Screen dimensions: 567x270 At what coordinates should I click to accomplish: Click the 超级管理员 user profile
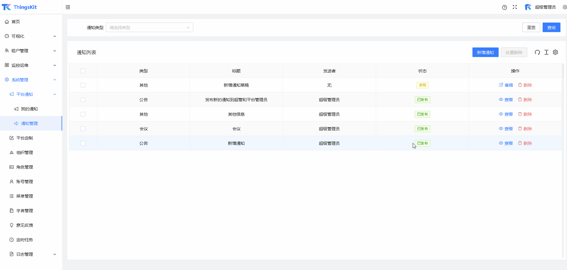point(541,7)
